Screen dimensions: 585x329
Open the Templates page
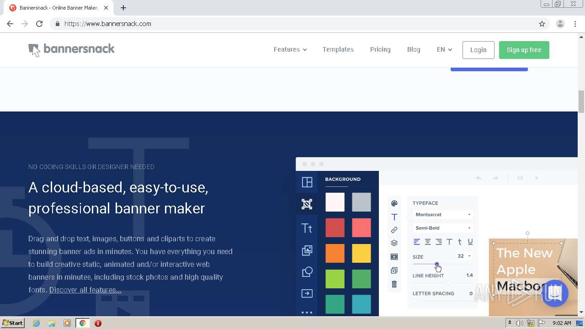coord(338,49)
